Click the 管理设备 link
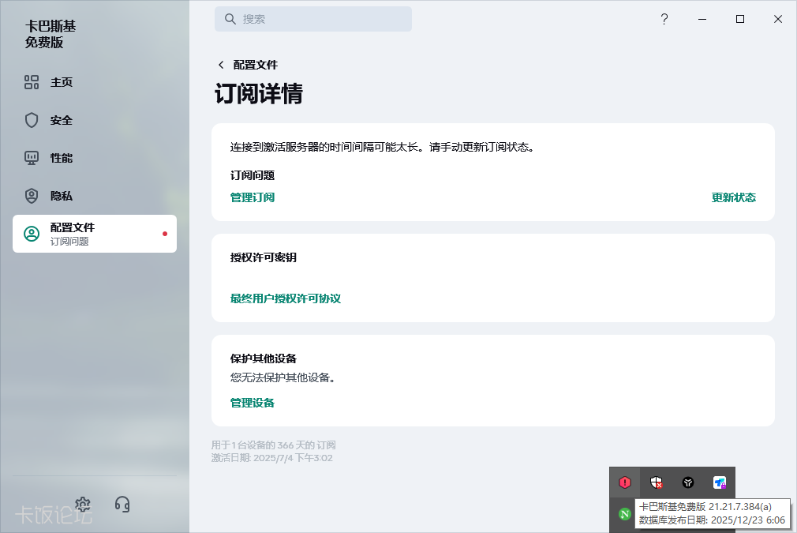The image size is (797, 533). [x=253, y=403]
